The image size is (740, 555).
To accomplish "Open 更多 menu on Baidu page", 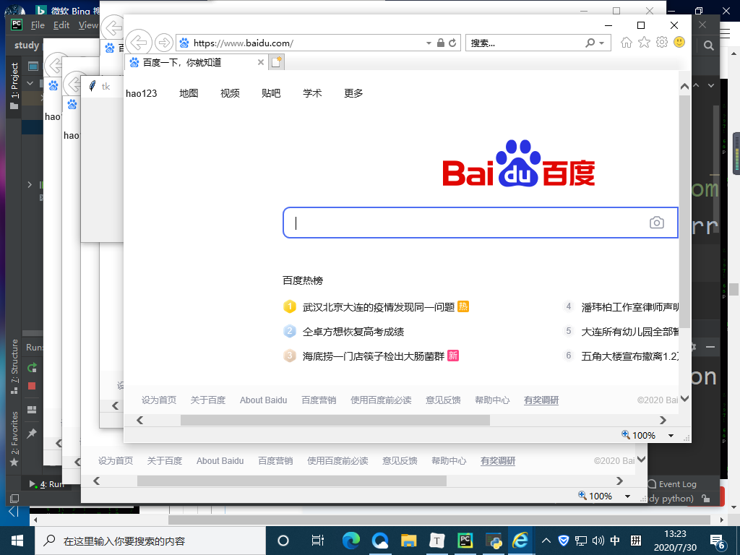I will (353, 93).
